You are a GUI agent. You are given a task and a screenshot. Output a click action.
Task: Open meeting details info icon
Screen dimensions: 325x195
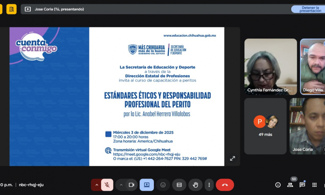coord(278,185)
